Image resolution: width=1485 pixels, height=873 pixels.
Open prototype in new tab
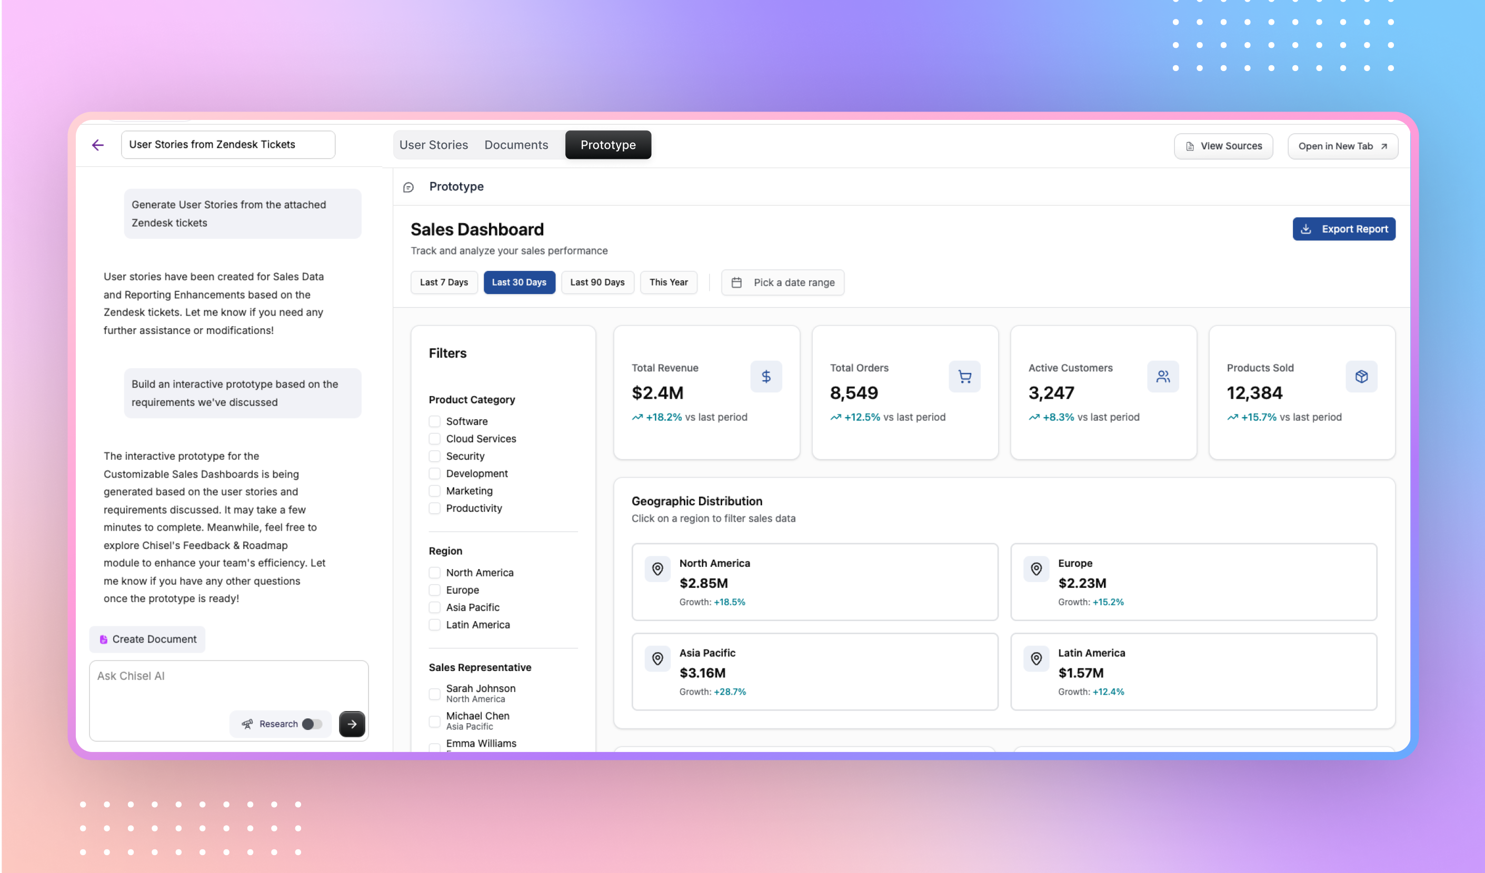1342,146
